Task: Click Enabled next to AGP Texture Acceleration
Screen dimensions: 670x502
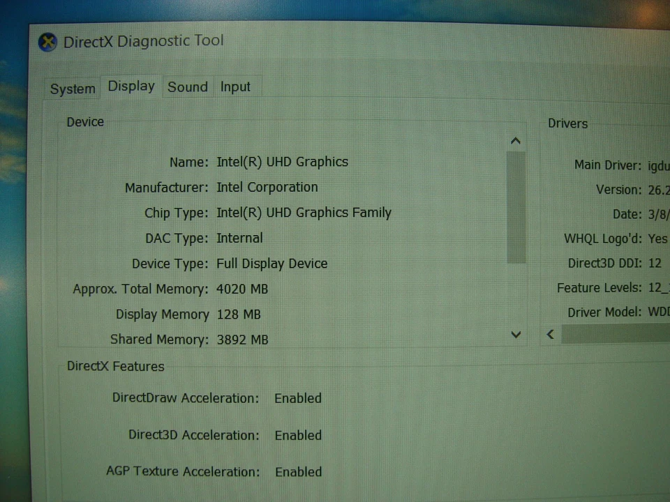Action: [298, 471]
